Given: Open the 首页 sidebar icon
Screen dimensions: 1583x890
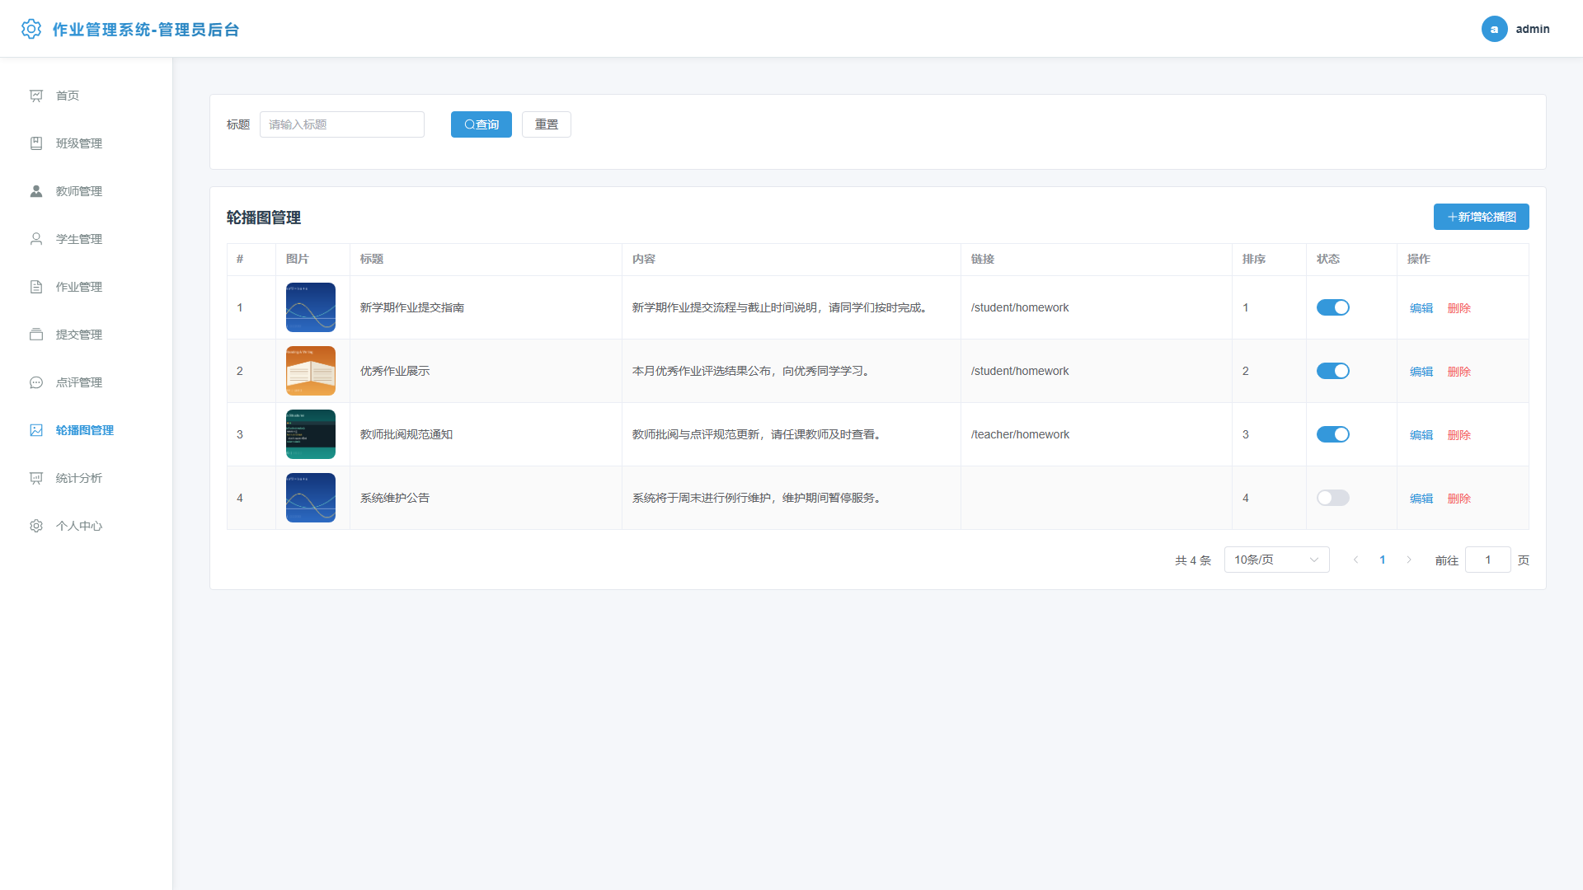Looking at the screenshot, I should click(36, 96).
